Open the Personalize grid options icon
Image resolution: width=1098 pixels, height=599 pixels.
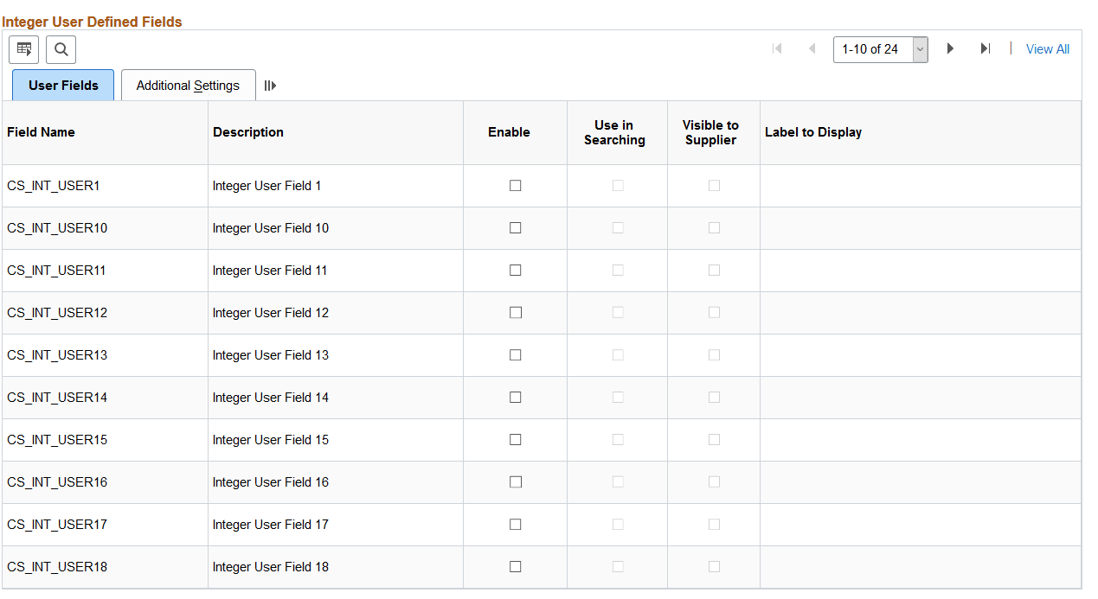(23, 49)
